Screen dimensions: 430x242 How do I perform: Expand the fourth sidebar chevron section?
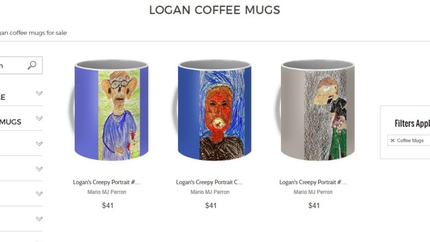[39, 169]
